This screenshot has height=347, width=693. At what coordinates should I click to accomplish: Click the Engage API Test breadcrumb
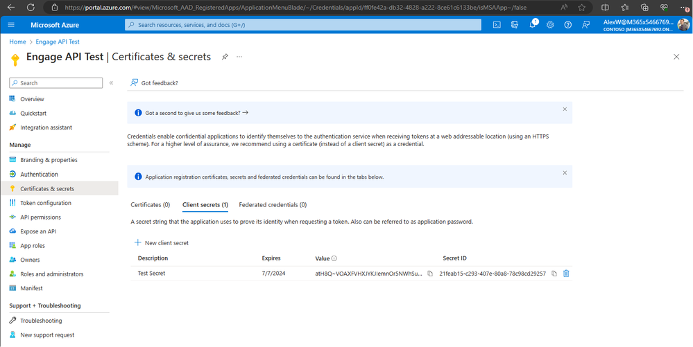tap(58, 42)
